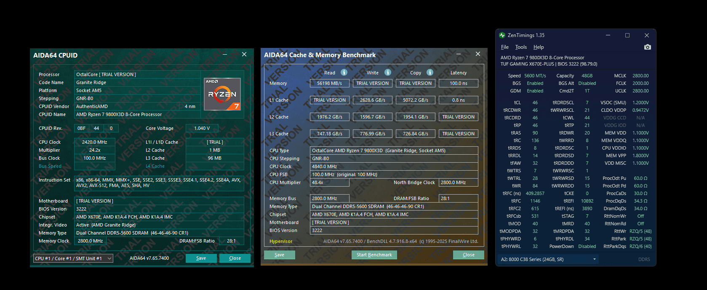
Task: Click the Core Voltage value 1.040 V
Action: coord(202,128)
